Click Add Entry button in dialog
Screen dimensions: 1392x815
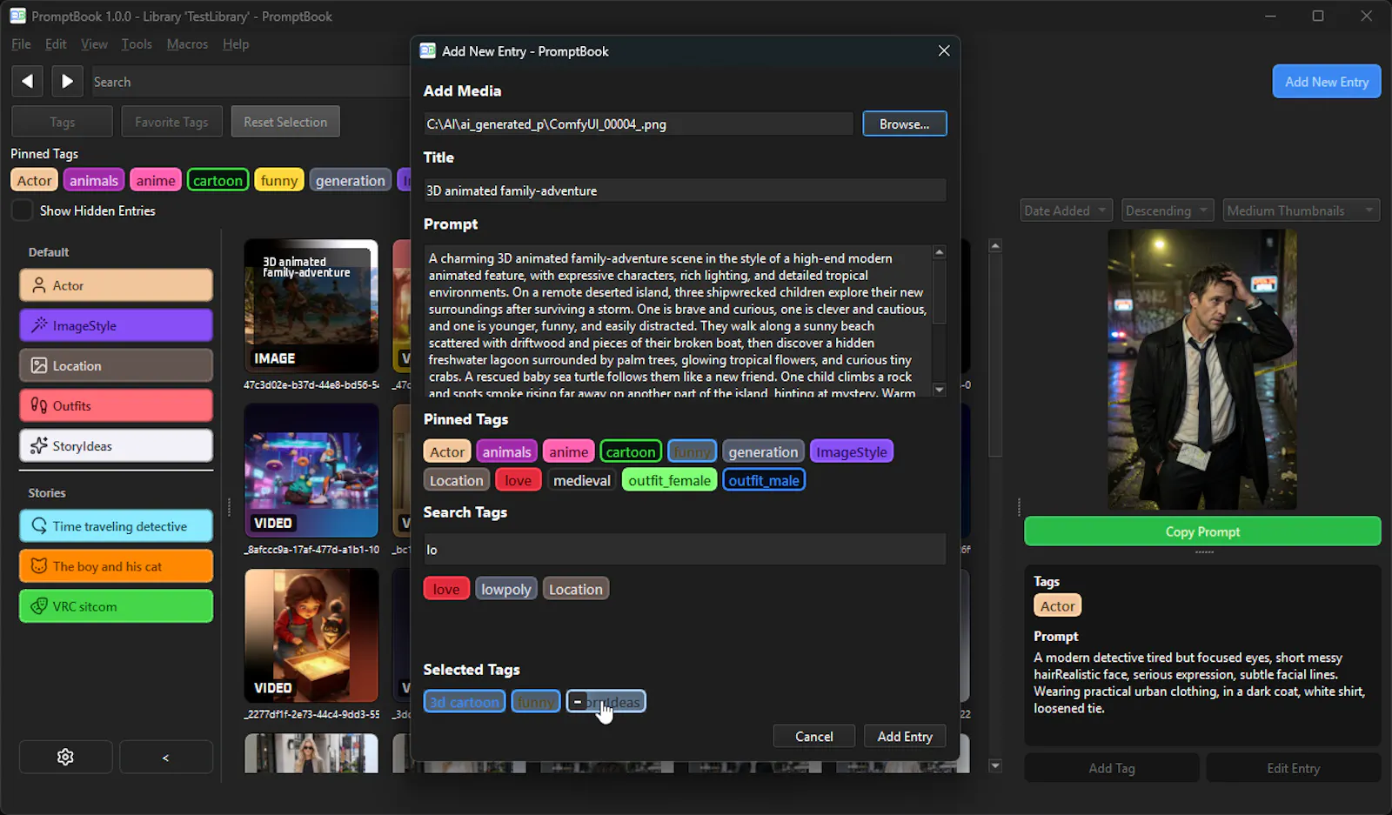(905, 737)
